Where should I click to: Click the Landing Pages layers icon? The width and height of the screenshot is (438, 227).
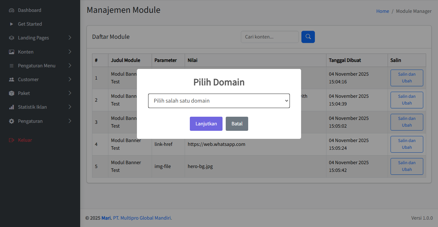(12, 38)
